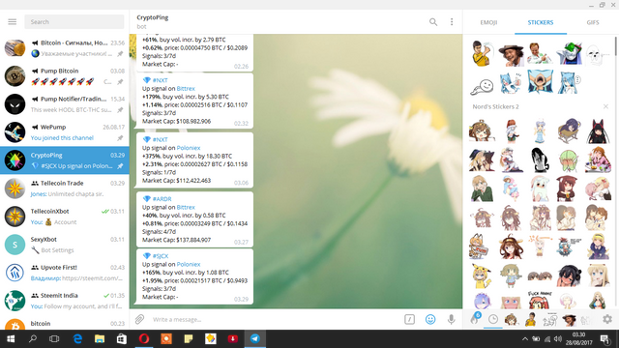This screenshot has height=348, width=619.
Task: Open the Pump Bitcoin channel
Action: (x=65, y=76)
